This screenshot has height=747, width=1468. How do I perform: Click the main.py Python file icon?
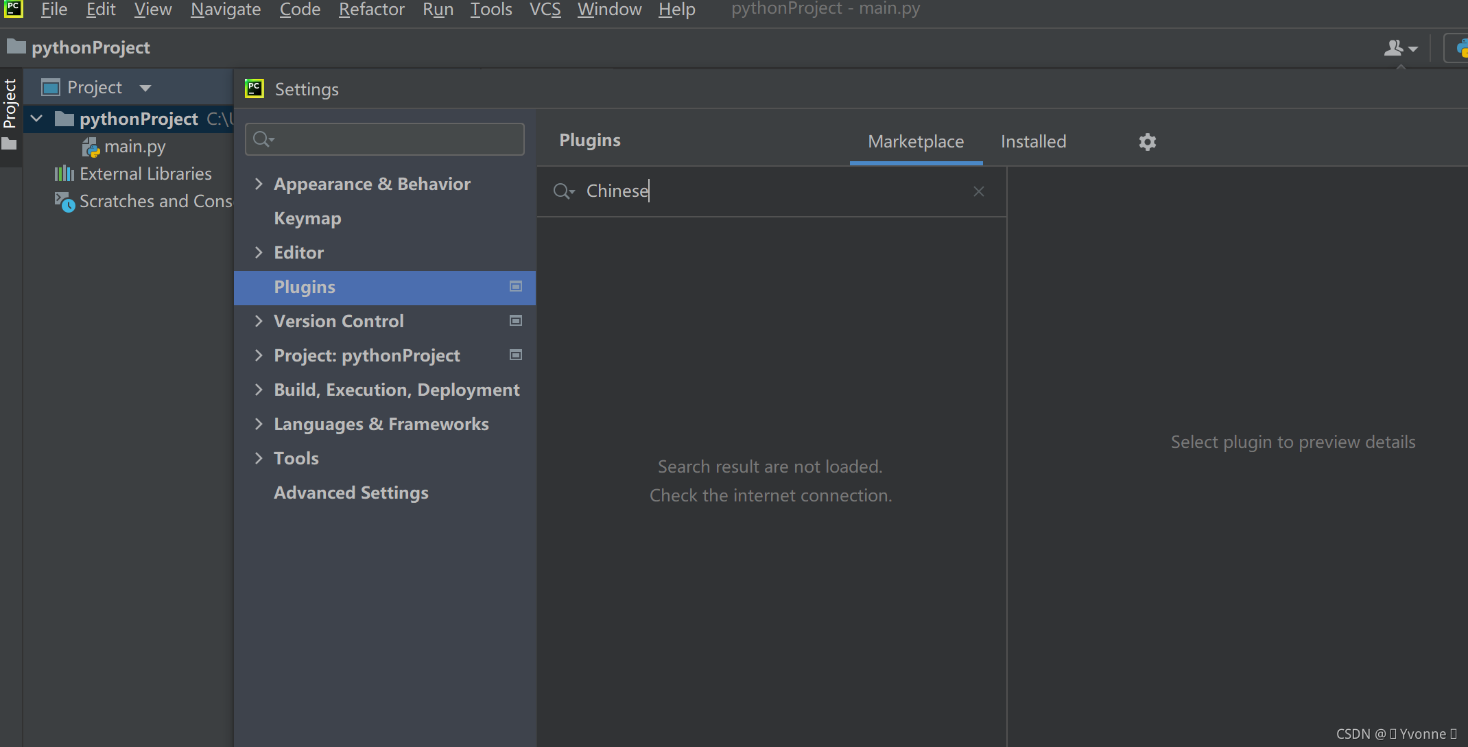pos(91,147)
